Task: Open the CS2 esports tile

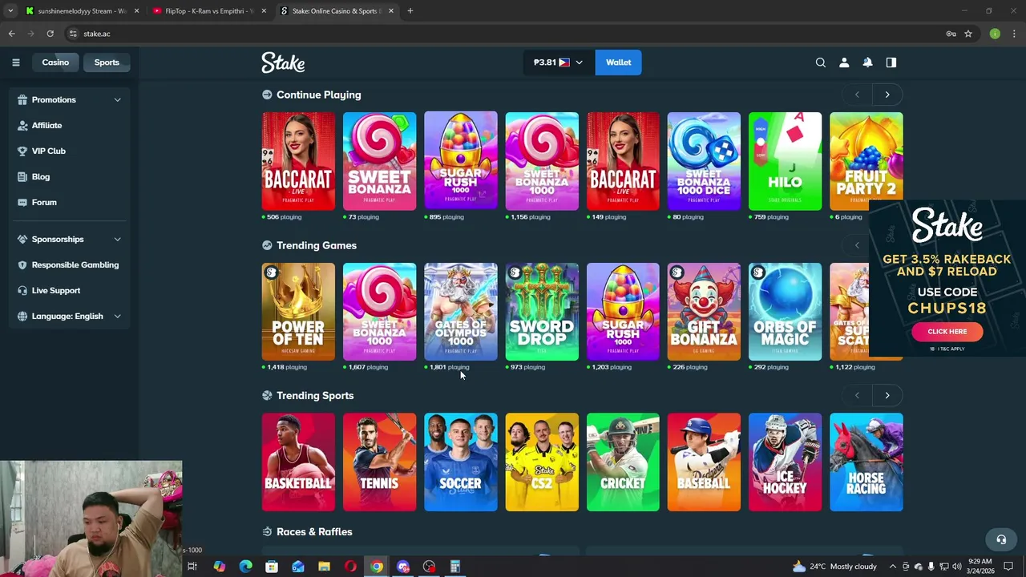Action: click(542, 462)
